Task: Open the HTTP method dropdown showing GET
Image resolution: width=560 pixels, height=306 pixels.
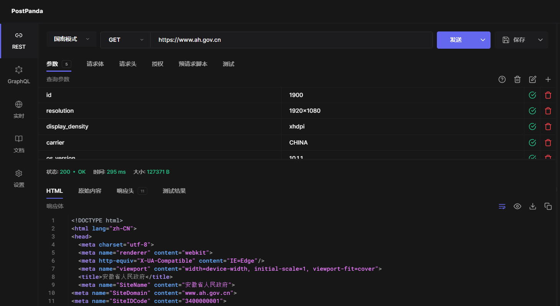Action: point(125,39)
